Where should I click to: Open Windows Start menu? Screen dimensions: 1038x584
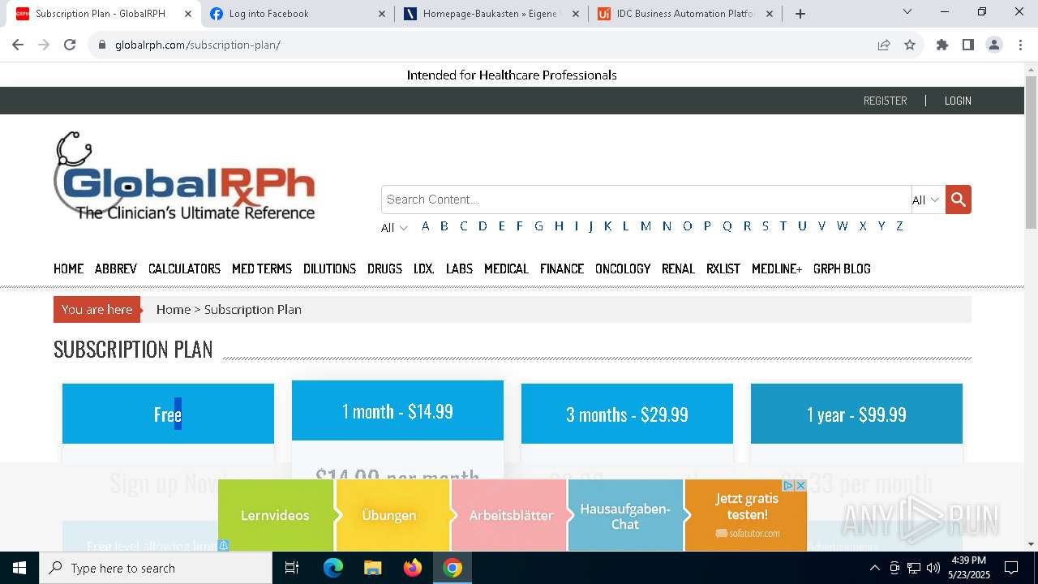point(19,568)
